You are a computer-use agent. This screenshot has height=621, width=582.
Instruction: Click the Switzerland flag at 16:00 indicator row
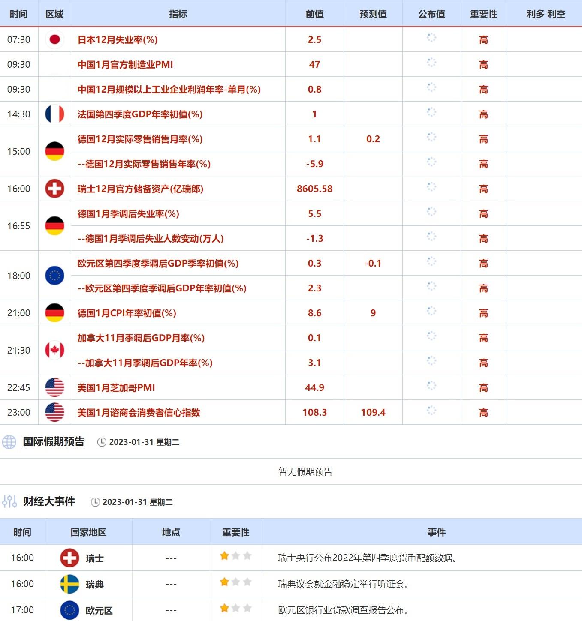(54, 189)
